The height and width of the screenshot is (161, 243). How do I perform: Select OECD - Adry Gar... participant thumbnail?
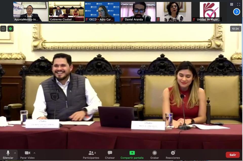pyautogui.click(x=102, y=12)
